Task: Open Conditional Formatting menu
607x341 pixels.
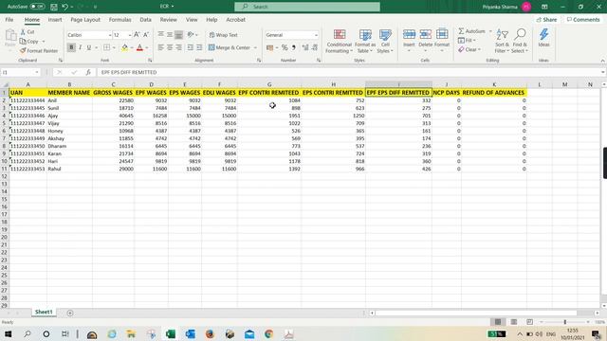Action: click(x=340, y=41)
